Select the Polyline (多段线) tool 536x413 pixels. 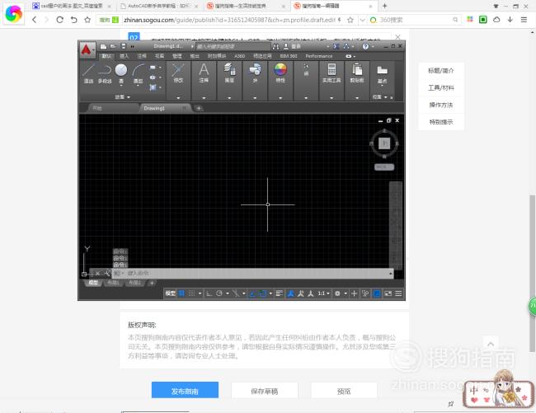[105, 73]
